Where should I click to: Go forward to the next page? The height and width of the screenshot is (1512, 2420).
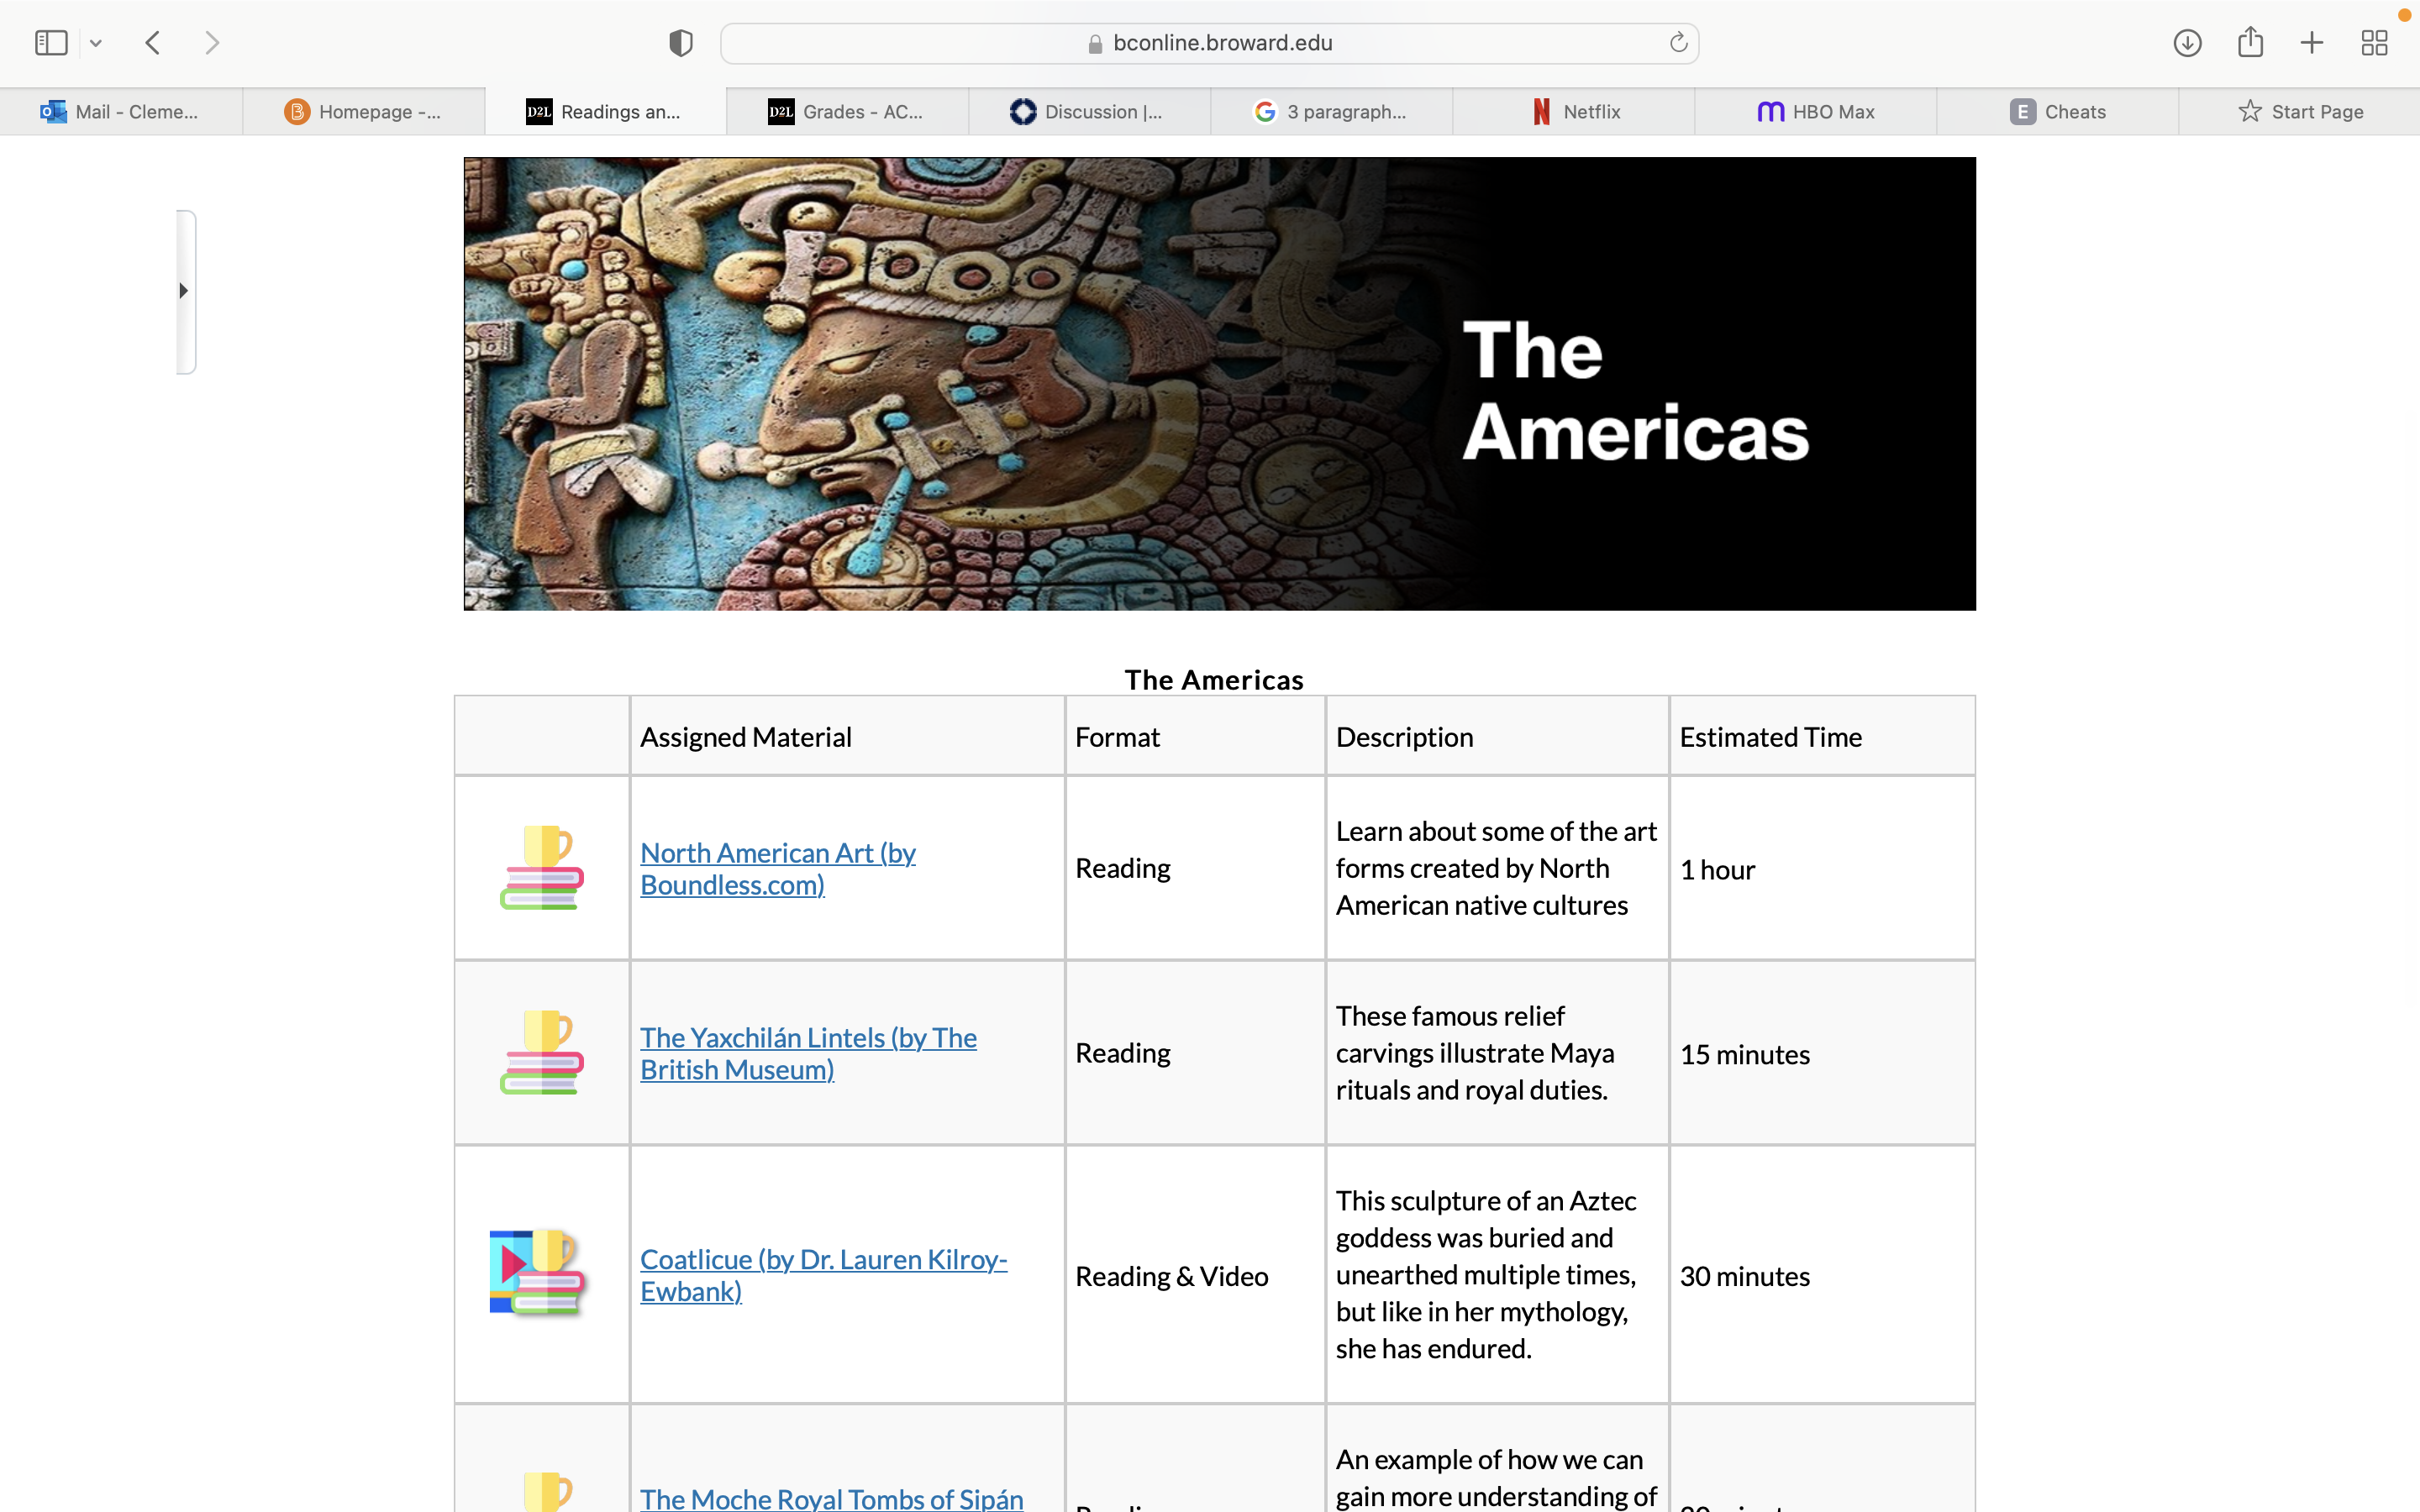click(x=211, y=43)
